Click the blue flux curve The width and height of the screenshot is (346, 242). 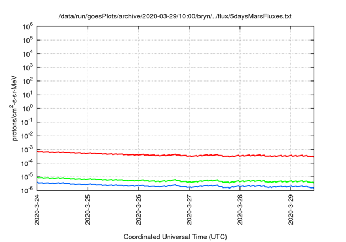175,185
